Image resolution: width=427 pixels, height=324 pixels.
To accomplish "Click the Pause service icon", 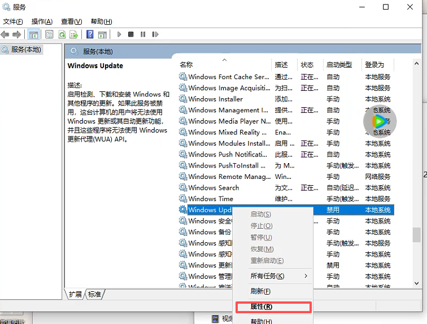I will [x=143, y=34].
